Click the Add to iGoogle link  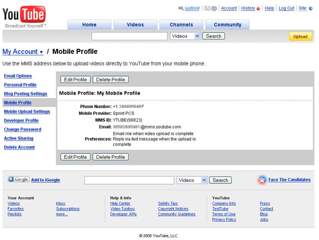click(45, 180)
